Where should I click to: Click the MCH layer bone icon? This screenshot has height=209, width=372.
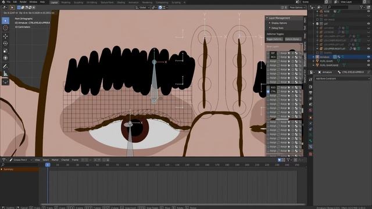point(296,57)
